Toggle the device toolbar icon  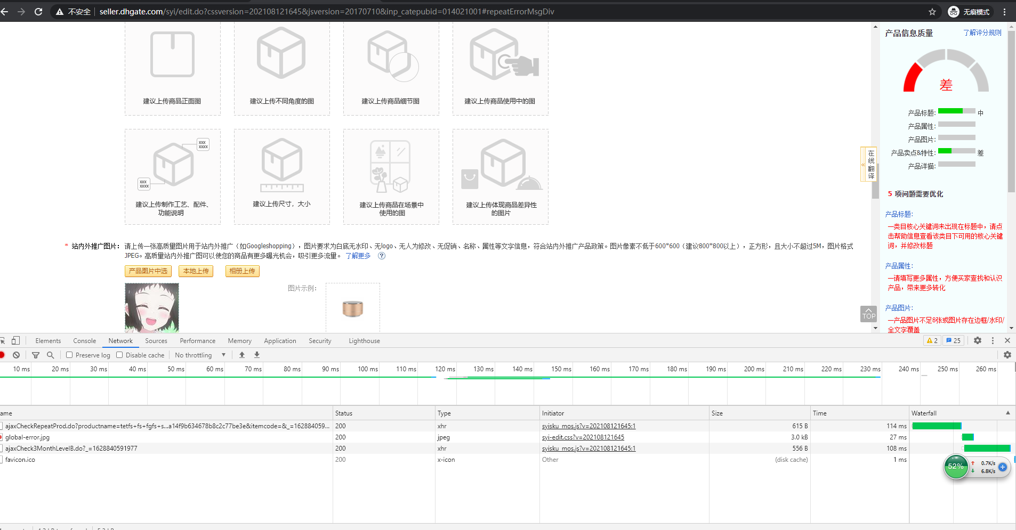(x=15, y=340)
